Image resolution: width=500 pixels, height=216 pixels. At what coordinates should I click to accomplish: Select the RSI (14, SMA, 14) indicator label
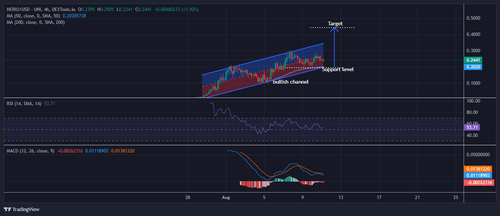tap(25, 103)
